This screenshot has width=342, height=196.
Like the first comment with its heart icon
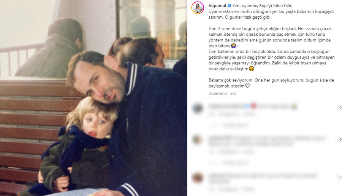340,108
